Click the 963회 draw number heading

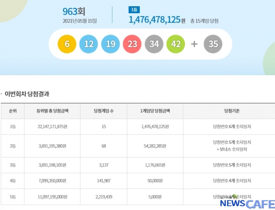click(x=74, y=11)
